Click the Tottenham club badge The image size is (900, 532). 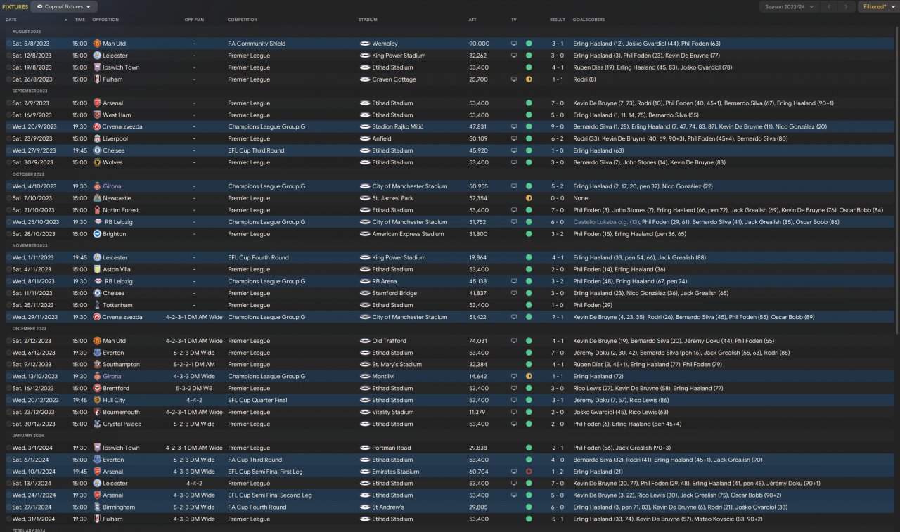pos(97,306)
